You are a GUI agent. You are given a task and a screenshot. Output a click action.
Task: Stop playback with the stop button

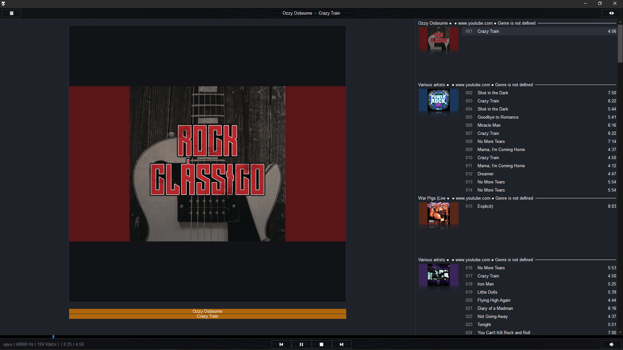click(x=321, y=344)
